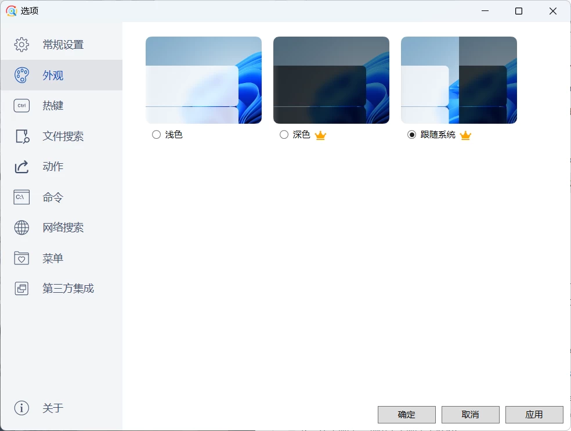Open the 关于 page
The image size is (571, 431).
pyautogui.click(x=61, y=408)
